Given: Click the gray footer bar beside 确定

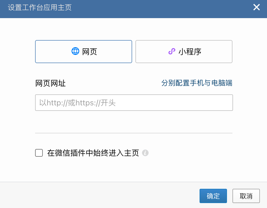Looking at the screenshot, I should click(x=110, y=195).
